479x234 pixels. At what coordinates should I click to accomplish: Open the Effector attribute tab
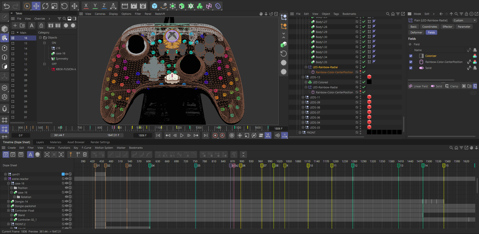447,27
